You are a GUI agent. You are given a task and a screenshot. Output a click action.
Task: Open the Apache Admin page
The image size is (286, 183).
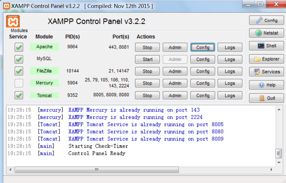point(175,47)
